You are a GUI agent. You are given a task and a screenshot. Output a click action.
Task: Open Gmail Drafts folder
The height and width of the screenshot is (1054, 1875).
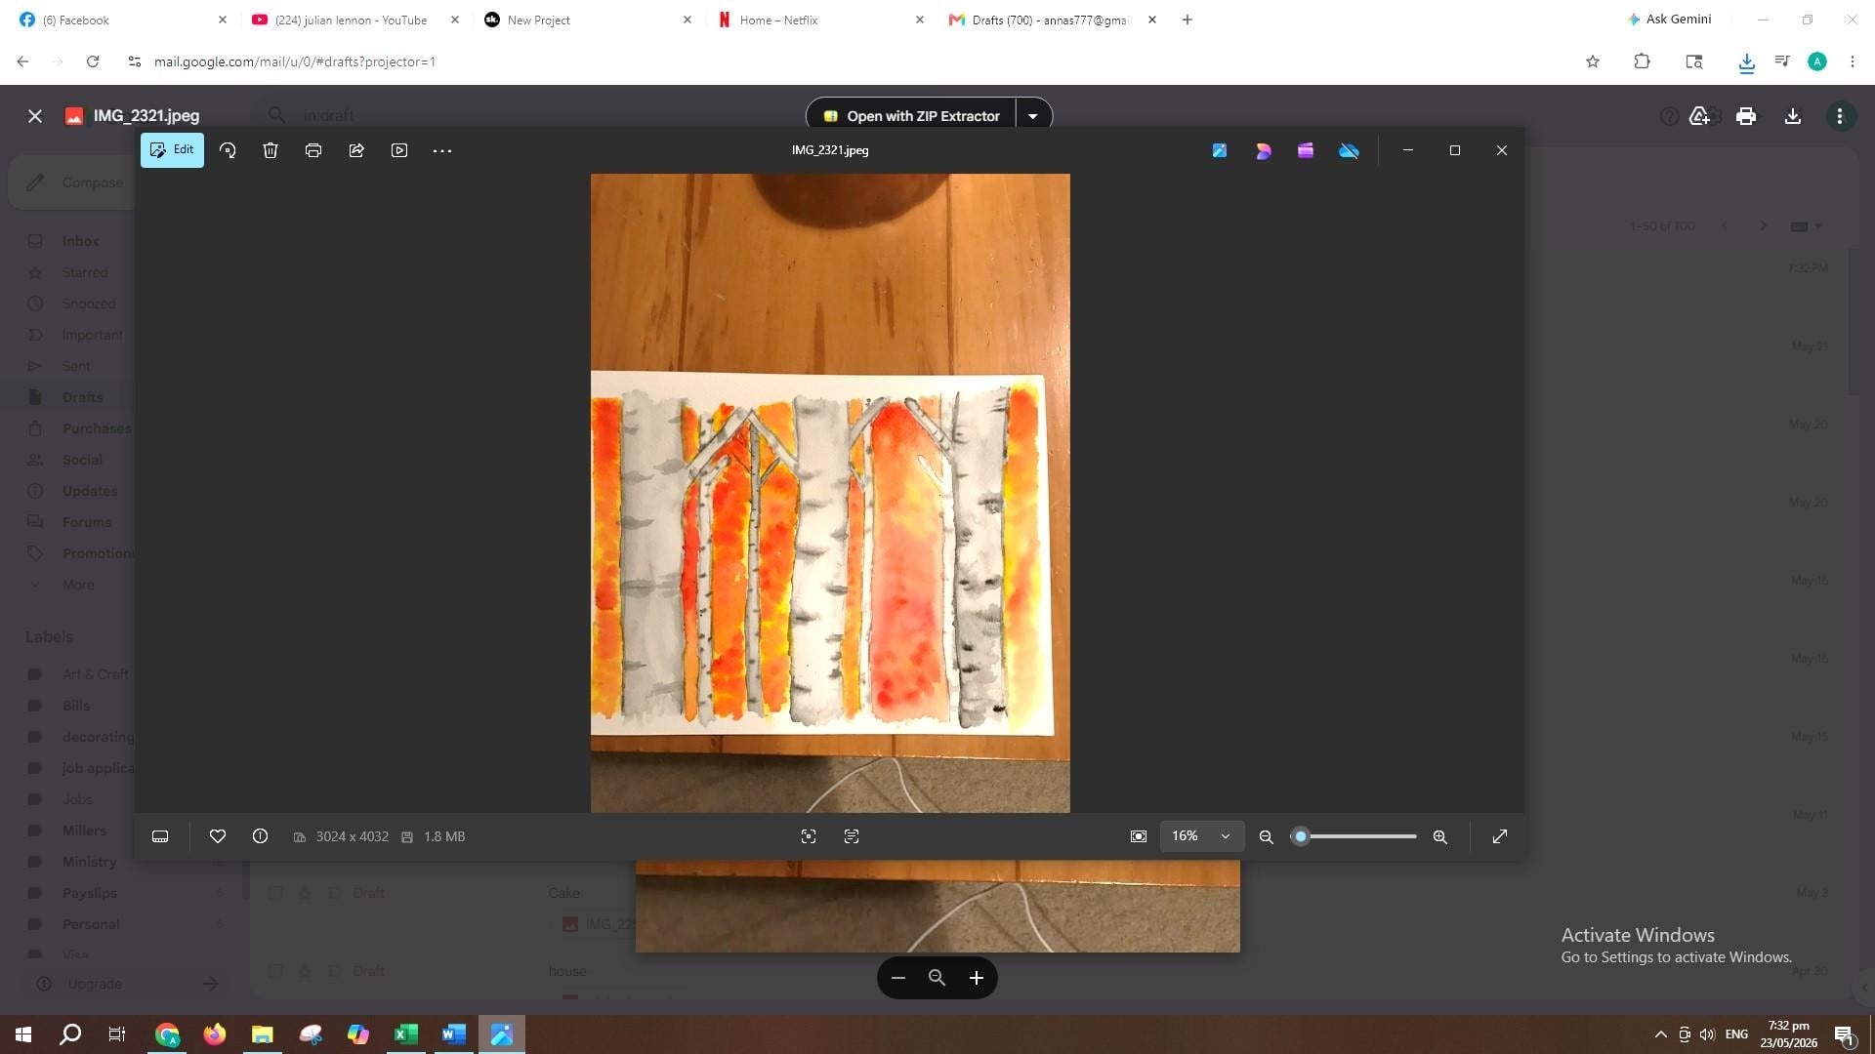coord(82,397)
